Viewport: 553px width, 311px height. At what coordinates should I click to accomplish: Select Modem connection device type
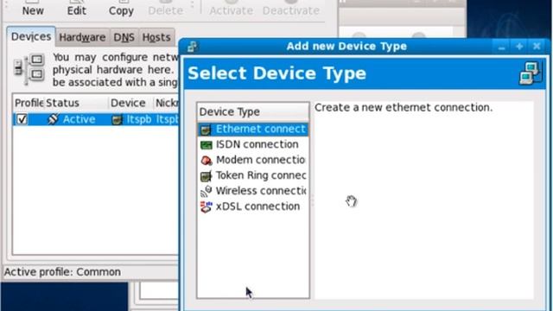(x=253, y=160)
